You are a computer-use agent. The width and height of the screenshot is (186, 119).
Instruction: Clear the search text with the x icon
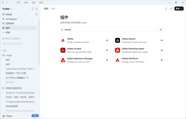161,30
